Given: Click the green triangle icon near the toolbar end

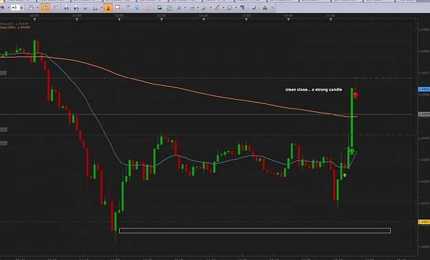Looking at the screenshot, I should (x=265, y=8).
